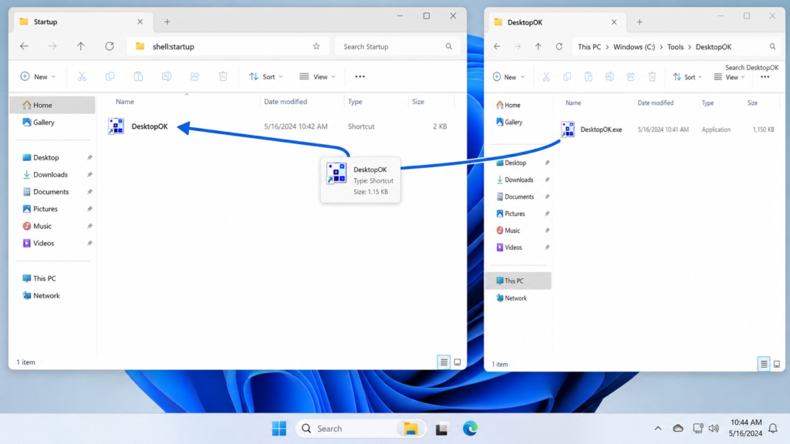Launch Microsoft Edge from the taskbar

(470, 429)
